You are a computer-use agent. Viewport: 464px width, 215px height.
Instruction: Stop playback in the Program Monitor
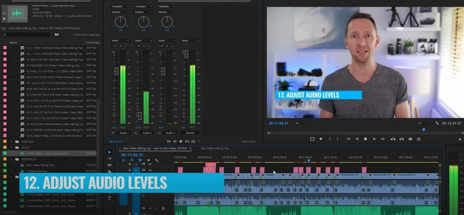click(365, 139)
